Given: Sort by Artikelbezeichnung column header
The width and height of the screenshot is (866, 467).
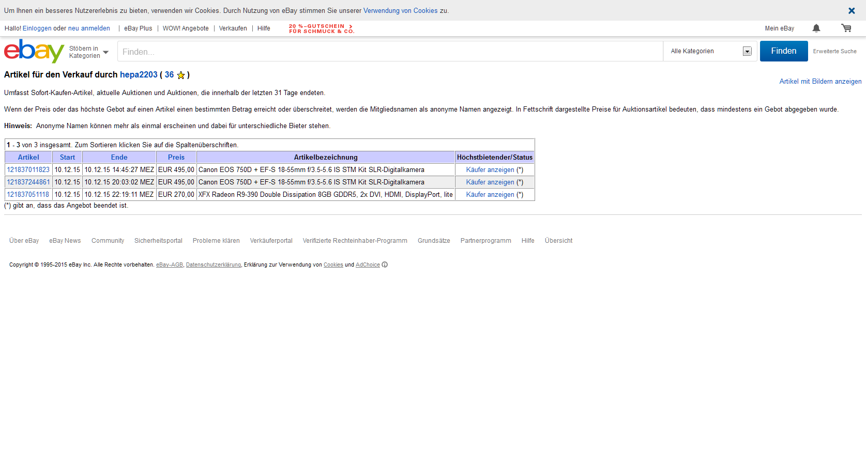Looking at the screenshot, I should pos(326,158).
